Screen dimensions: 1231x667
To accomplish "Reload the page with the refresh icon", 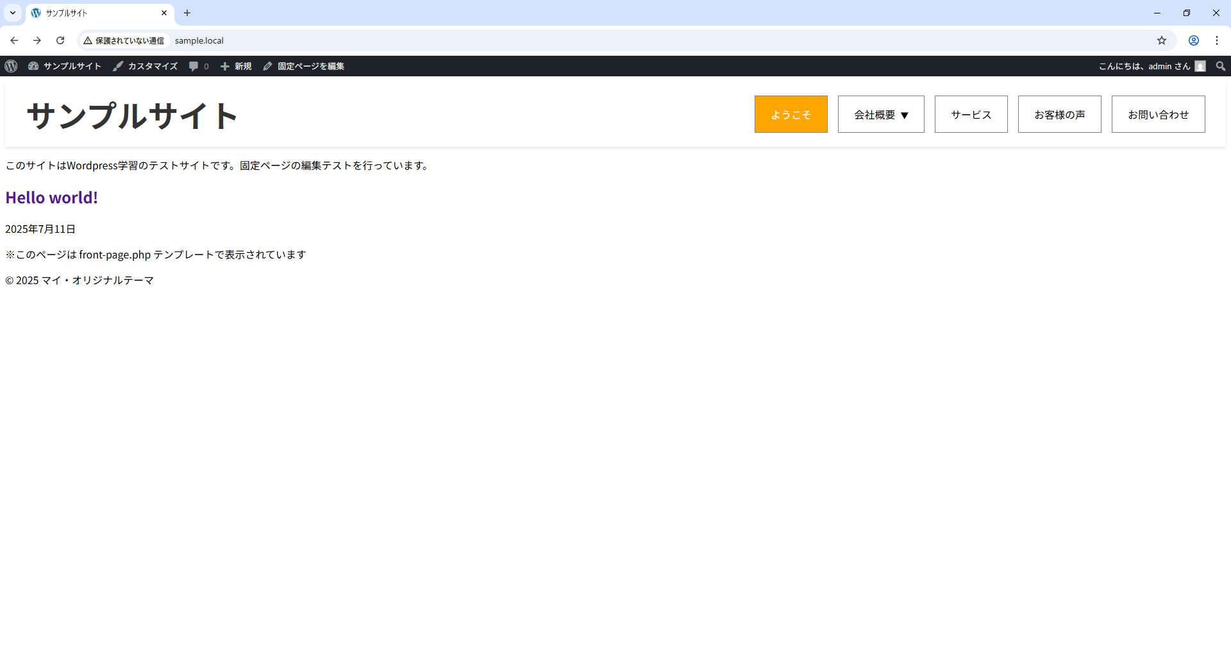I will pyautogui.click(x=60, y=40).
